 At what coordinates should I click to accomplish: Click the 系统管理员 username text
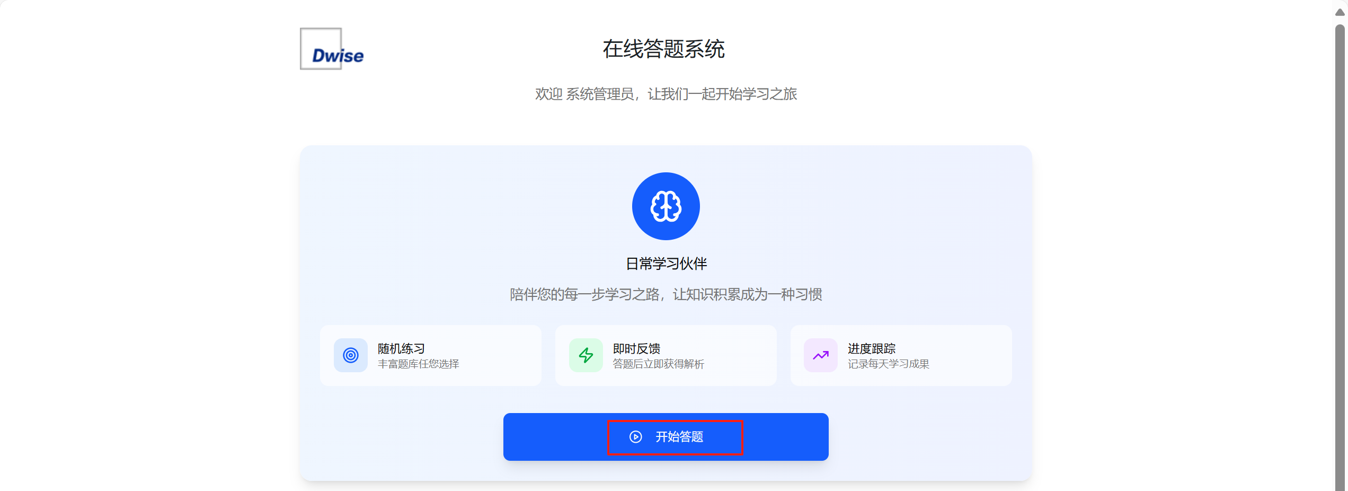point(600,94)
